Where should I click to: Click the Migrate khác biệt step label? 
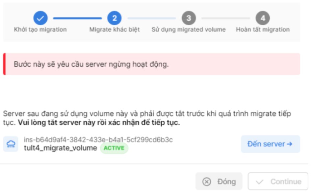click(115, 30)
